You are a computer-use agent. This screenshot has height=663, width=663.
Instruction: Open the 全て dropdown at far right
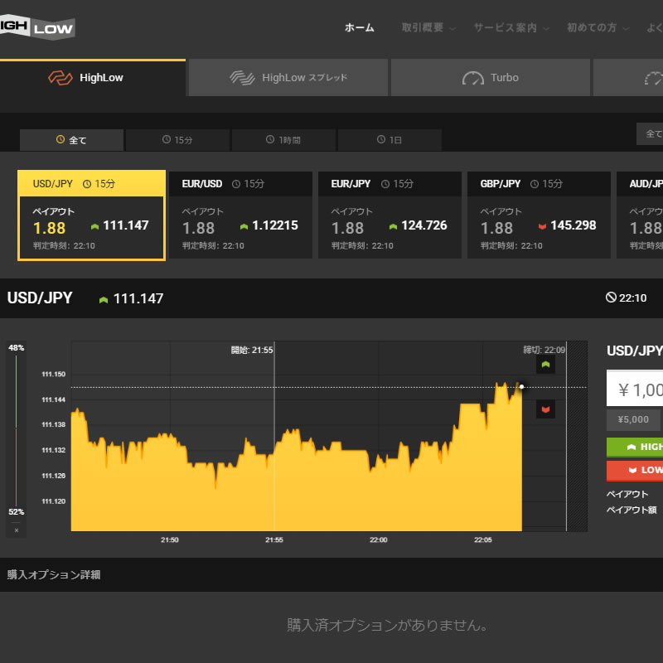[650, 134]
